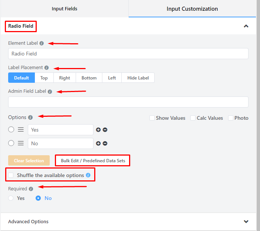Set Required to Yes
The image size is (260, 231).
point(11,198)
